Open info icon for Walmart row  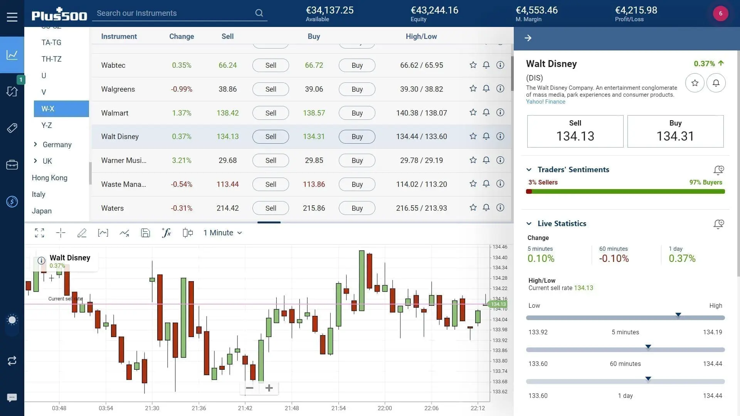[x=500, y=112]
